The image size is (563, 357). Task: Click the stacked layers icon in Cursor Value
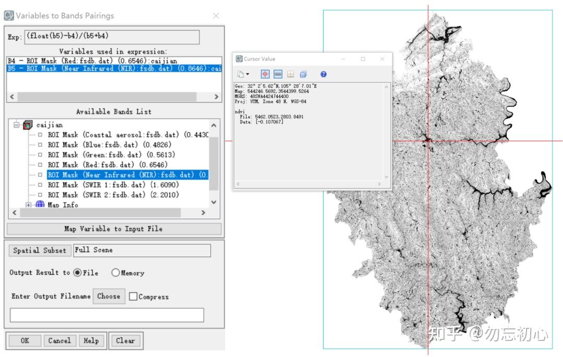pos(303,74)
